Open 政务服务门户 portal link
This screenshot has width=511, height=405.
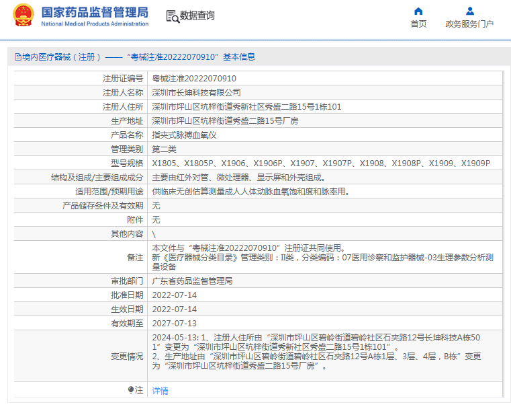click(x=469, y=24)
